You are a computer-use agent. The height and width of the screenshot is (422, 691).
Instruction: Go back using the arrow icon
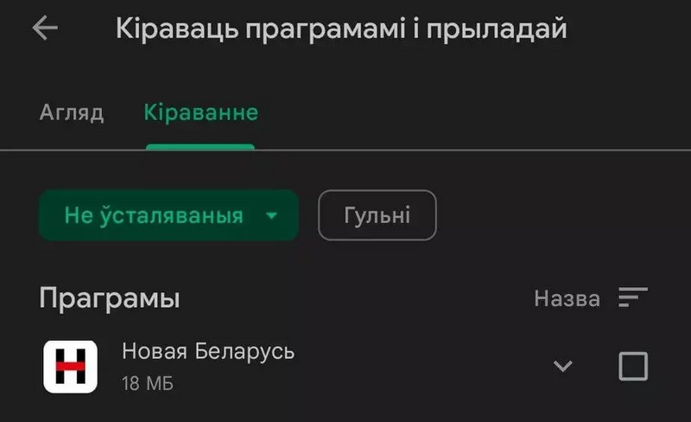pos(45,28)
